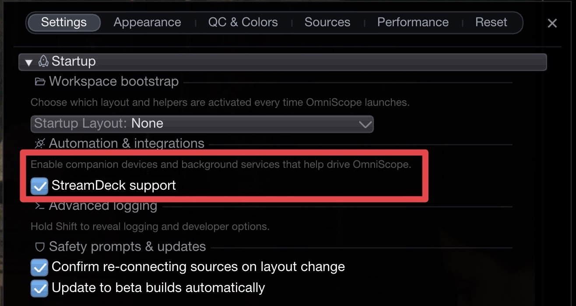The height and width of the screenshot is (306, 576).
Task: Select the Settings tab
Action: [x=64, y=22]
